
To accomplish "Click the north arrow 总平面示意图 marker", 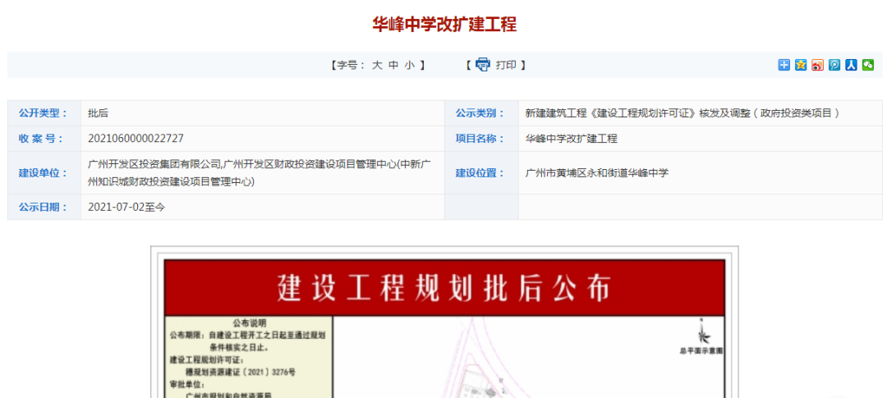I will coord(701,337).
